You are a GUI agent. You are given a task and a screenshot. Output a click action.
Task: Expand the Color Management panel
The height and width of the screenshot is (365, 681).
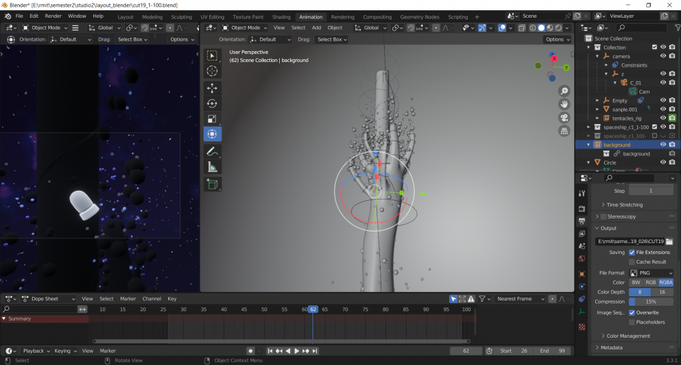pos(628,336)
